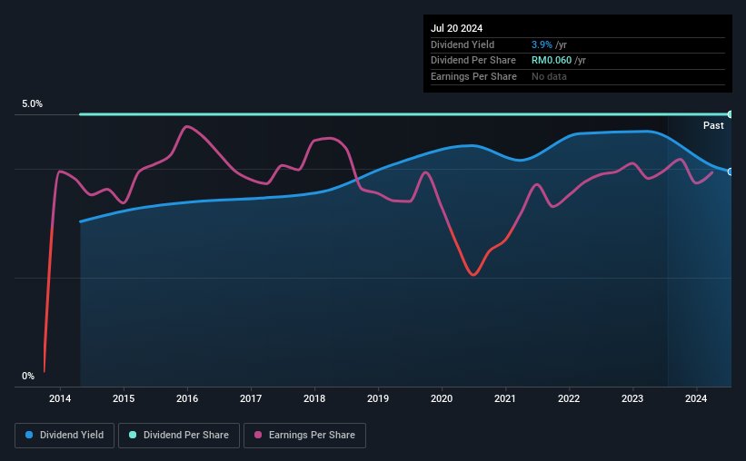
Task: Click the pink Earnings Per Share legend dot
Action: 258,435
